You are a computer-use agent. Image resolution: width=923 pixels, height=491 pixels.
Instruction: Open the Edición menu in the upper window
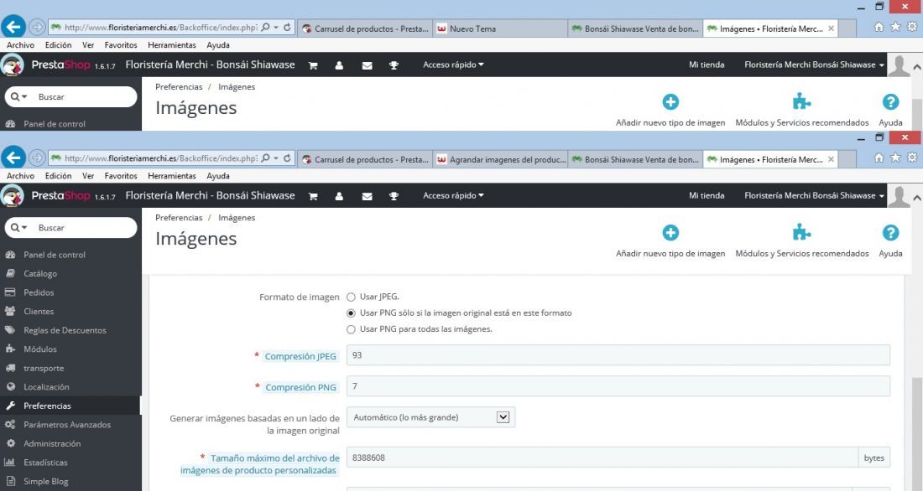(x=58, y=44)
